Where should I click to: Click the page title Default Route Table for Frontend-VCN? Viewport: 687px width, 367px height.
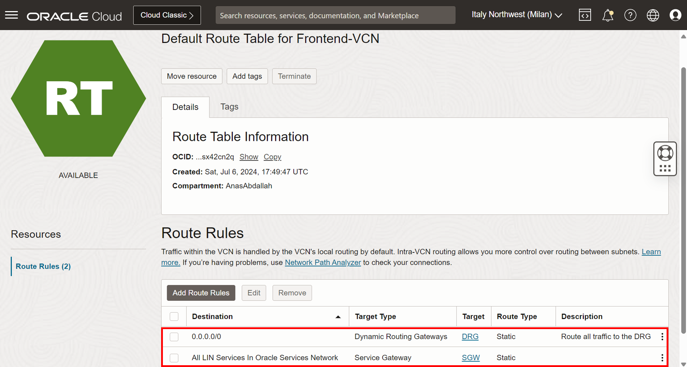click(x=270, y=39)
